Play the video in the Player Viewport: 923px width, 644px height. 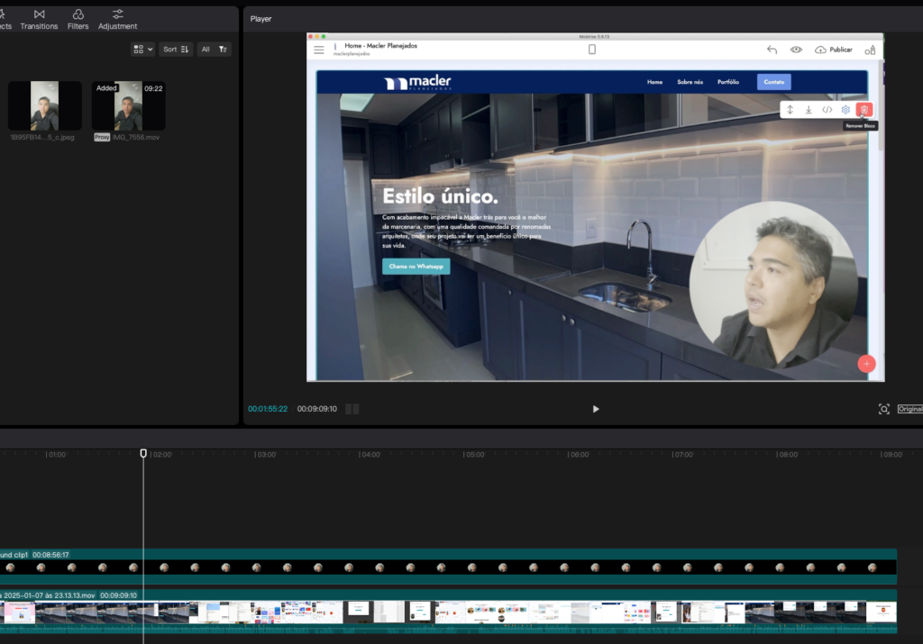[596, 409]
